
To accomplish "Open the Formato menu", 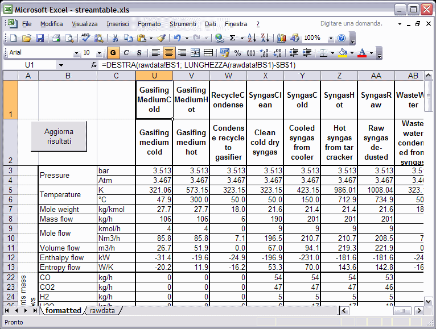I will point(149,24).
